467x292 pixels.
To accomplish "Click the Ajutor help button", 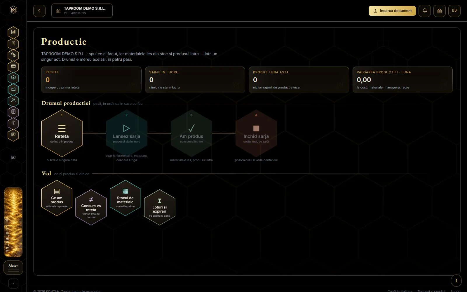I will tap(13, 267).
